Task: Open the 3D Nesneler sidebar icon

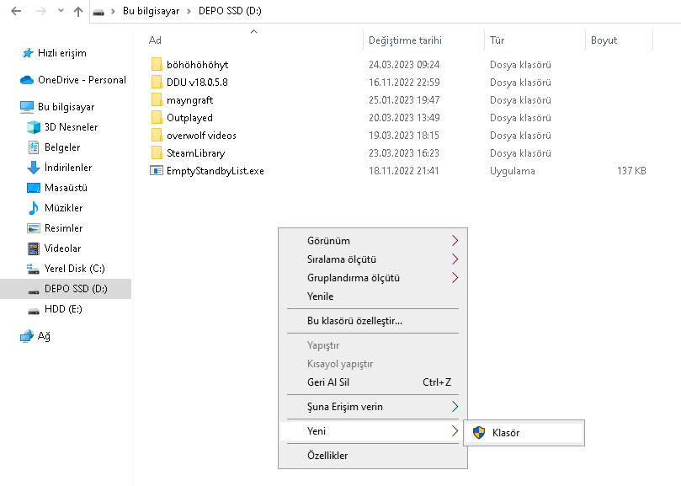Action: click(34, 127)
